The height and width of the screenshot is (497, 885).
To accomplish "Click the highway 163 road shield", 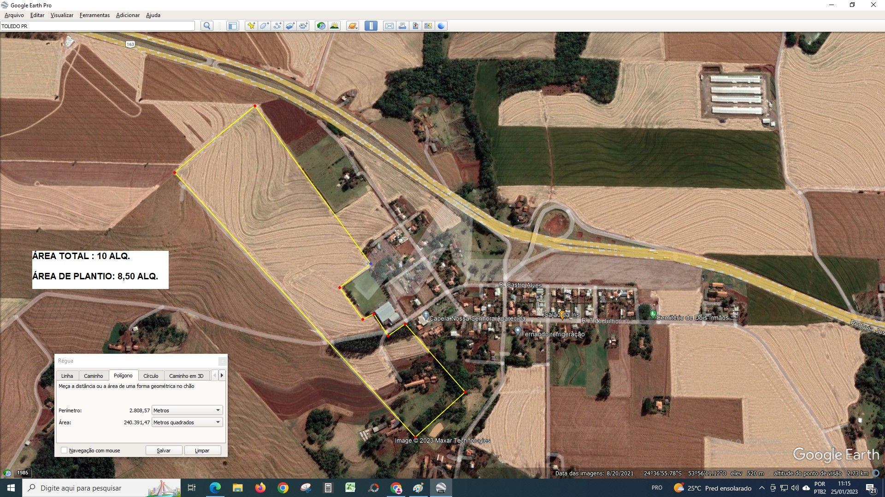I will pyautogui.click(x=130, y=44).
